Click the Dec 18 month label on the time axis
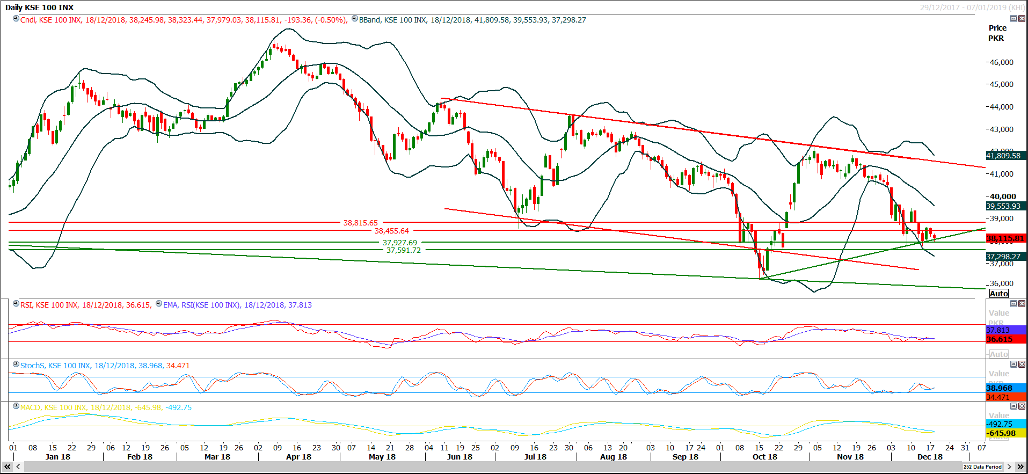The image size is (1028, 474). click(930, 457)
